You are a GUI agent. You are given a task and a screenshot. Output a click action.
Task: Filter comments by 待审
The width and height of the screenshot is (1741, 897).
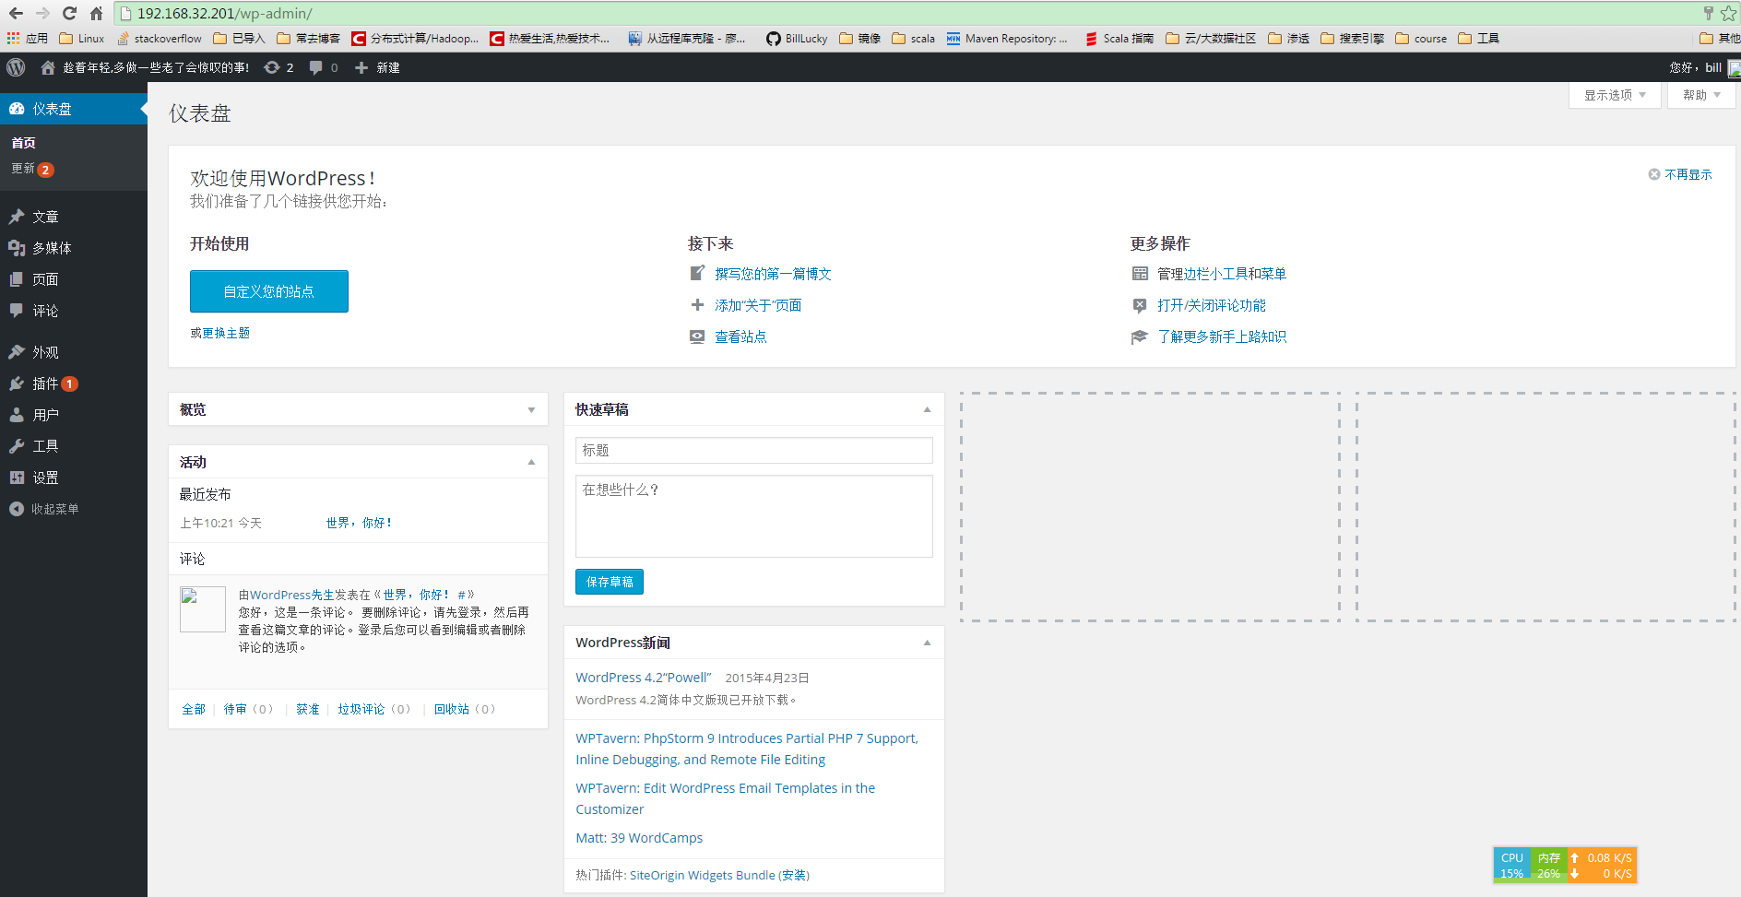coord(235,709)
